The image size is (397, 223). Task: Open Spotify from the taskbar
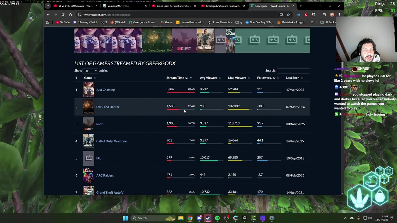(x=217, y=218)
